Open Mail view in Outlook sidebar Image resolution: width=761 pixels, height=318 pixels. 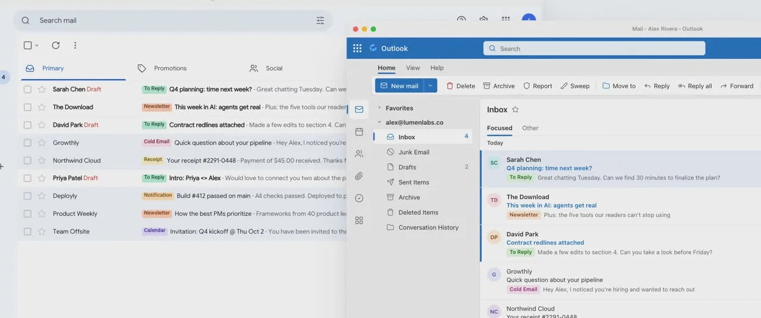[x=359, y=109]
